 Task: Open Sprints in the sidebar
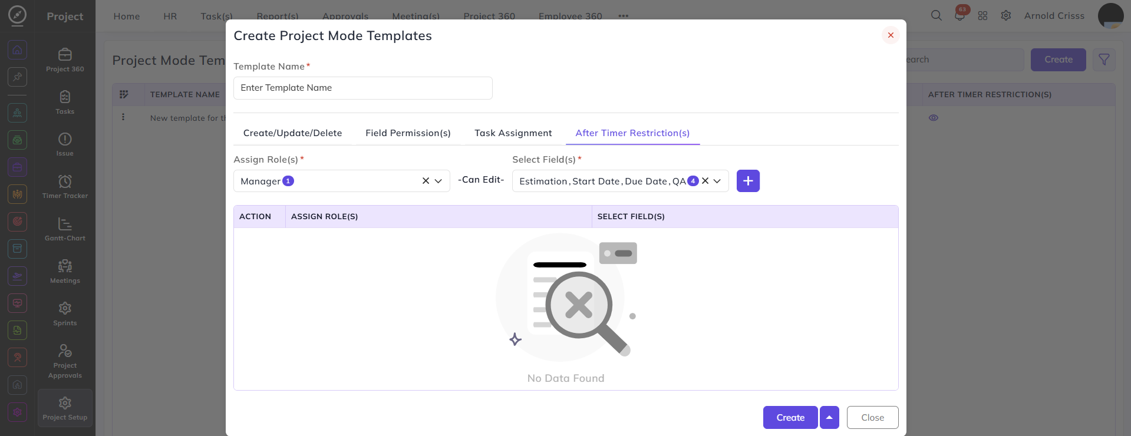tap(65, 314)
